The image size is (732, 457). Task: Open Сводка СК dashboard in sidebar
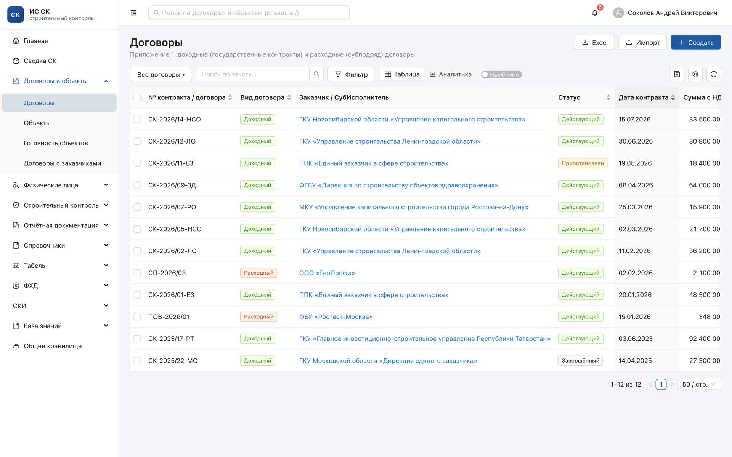click(59, 61)
